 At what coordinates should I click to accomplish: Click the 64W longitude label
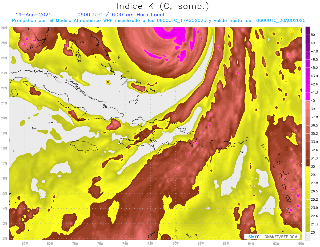tap(251, 243)
